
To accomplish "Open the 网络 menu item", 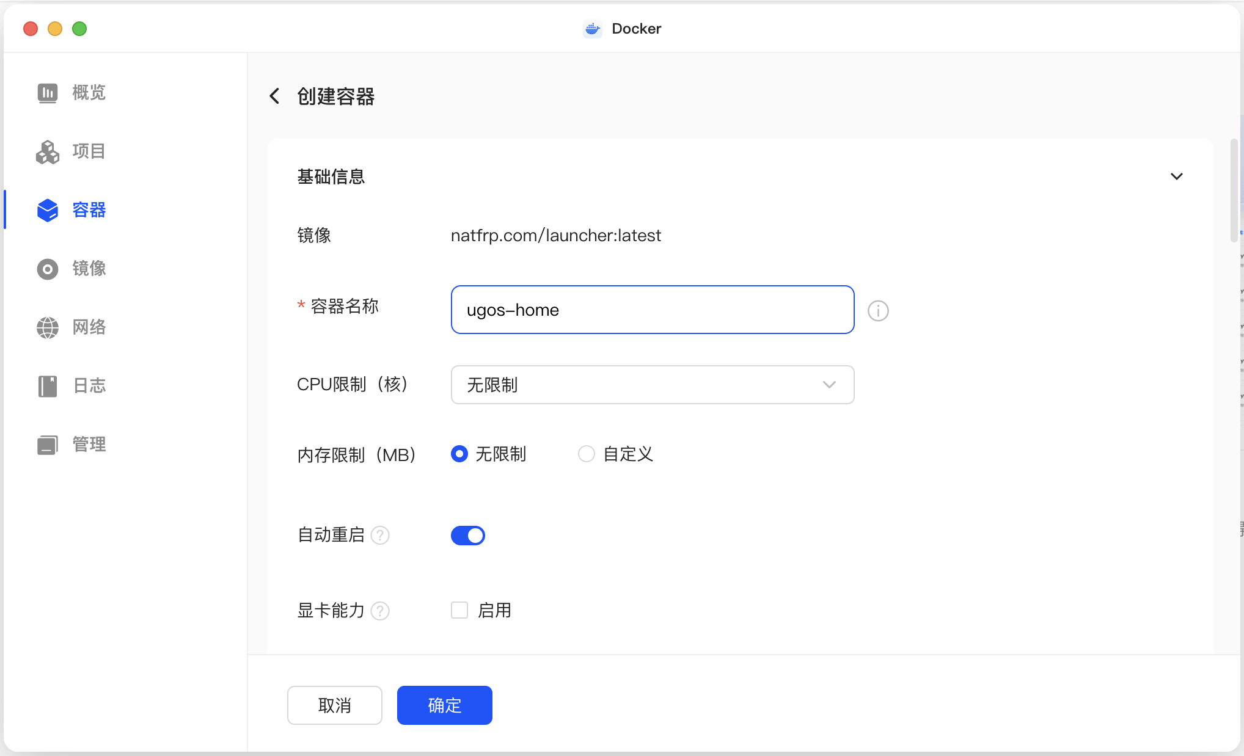I will 89,327.
